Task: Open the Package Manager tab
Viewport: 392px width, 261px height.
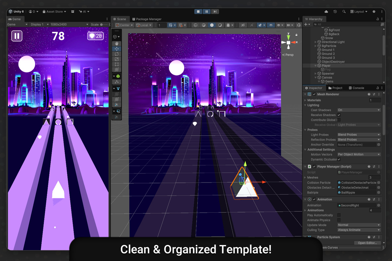Action: [x=147, y=19]
